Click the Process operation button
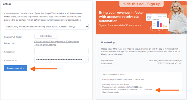The image size is (187, 100). [15, 68]
